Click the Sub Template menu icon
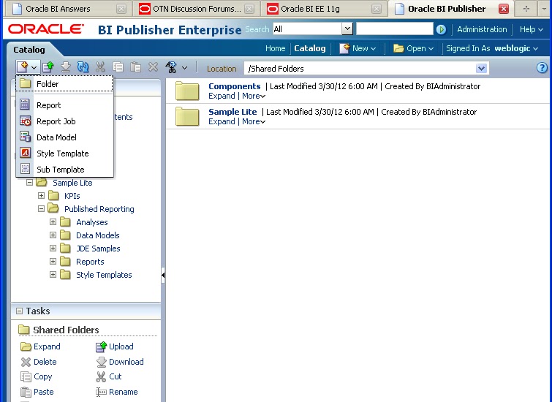 coord(26,169)
